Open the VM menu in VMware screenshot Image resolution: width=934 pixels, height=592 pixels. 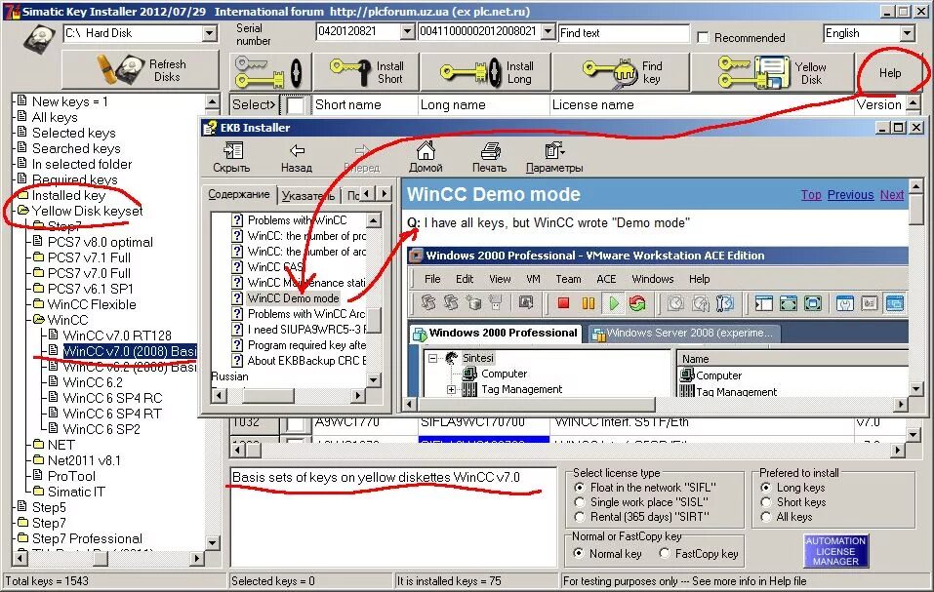[533, 279]
